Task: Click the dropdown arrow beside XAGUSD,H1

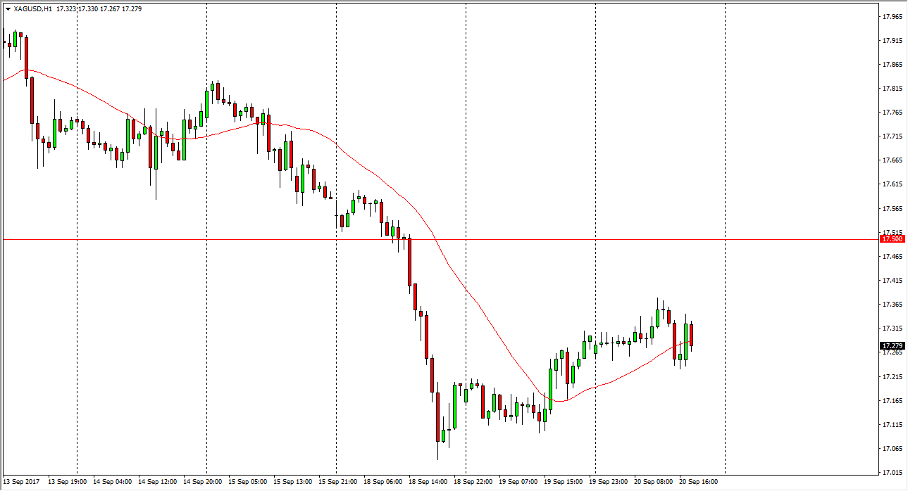Action: tap(8, 9)
